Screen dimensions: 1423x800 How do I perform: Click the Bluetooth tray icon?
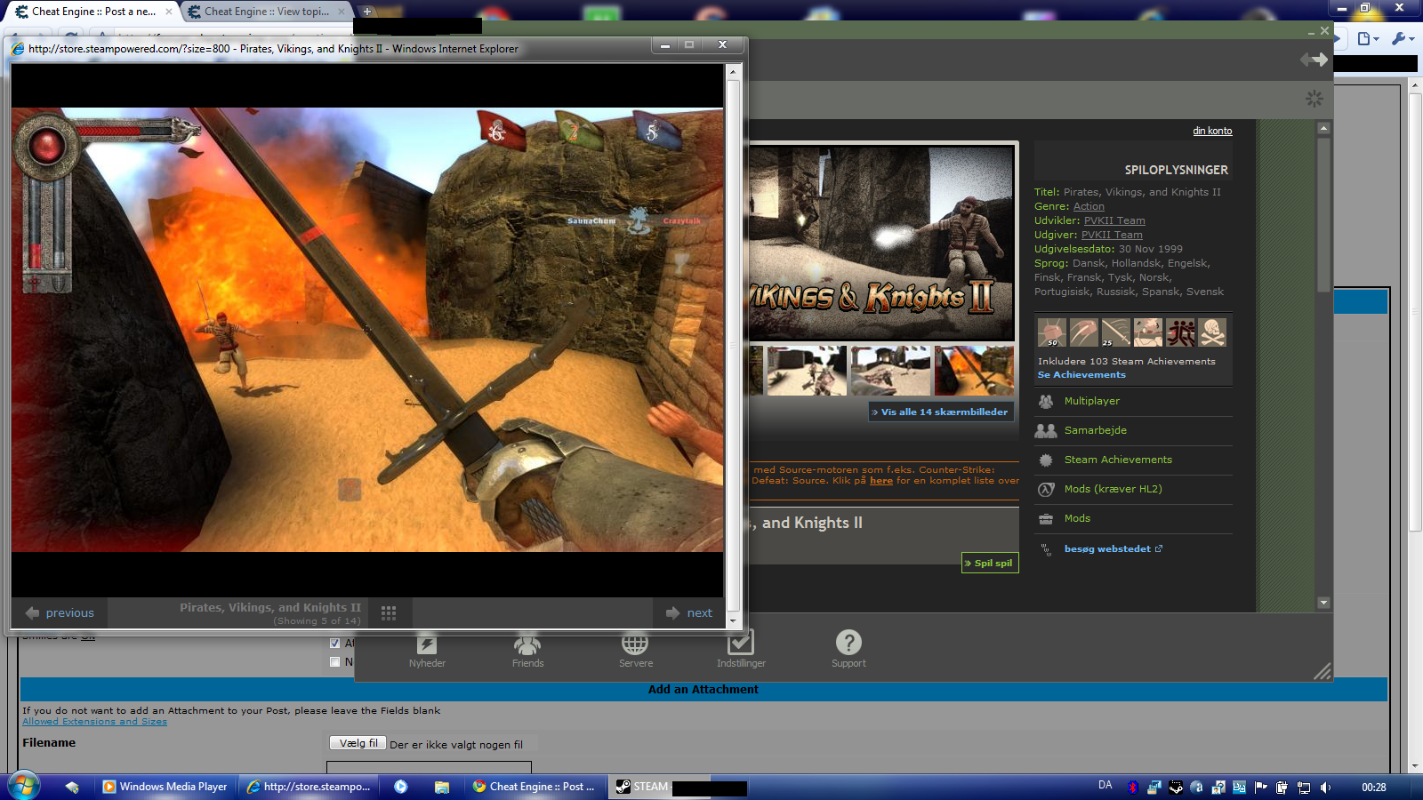1132,787
